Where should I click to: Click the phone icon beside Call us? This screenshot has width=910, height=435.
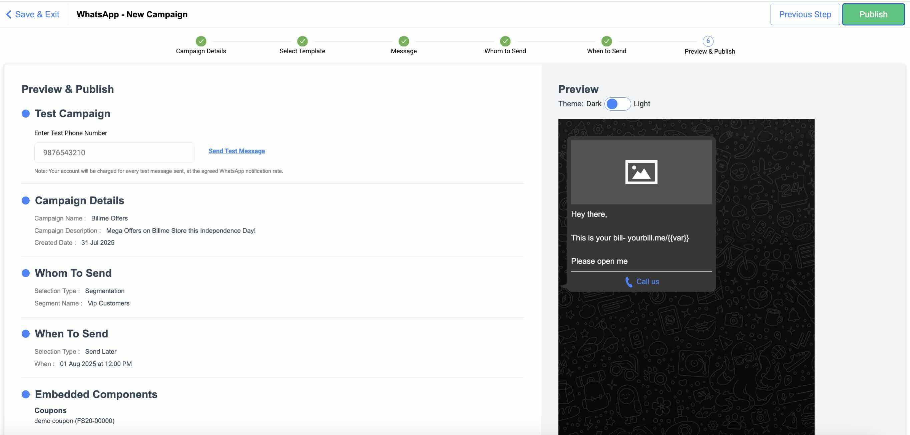coord(628,282)
